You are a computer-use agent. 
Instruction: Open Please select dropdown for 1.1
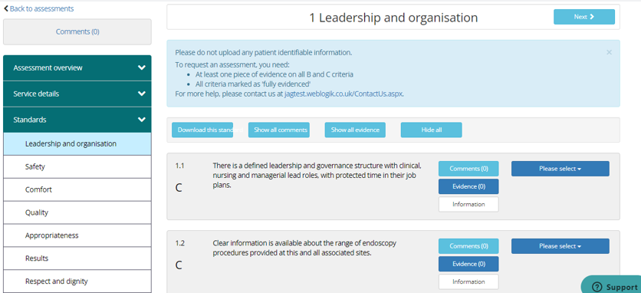[x=560, y=169]
